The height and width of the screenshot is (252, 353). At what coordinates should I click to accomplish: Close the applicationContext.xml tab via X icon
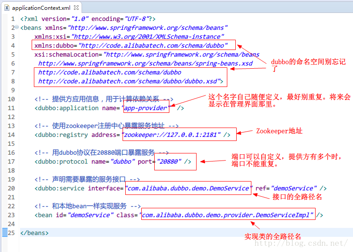pos(76,8)
